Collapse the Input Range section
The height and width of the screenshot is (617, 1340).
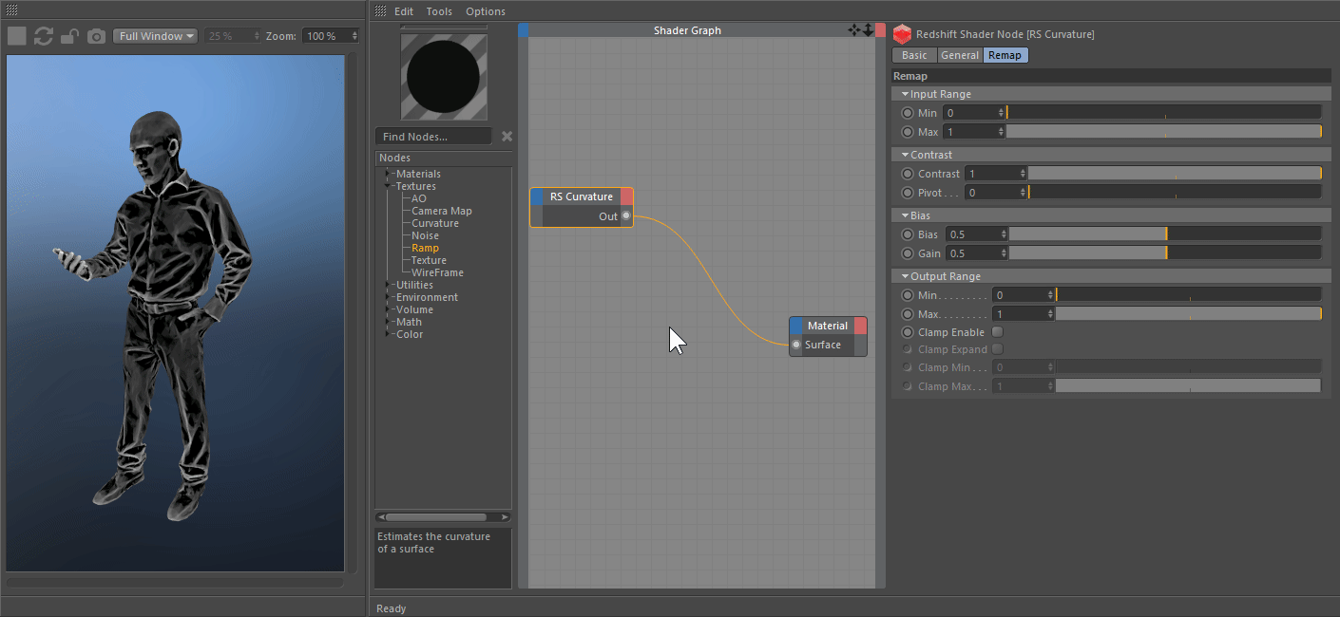coord(906,94)
